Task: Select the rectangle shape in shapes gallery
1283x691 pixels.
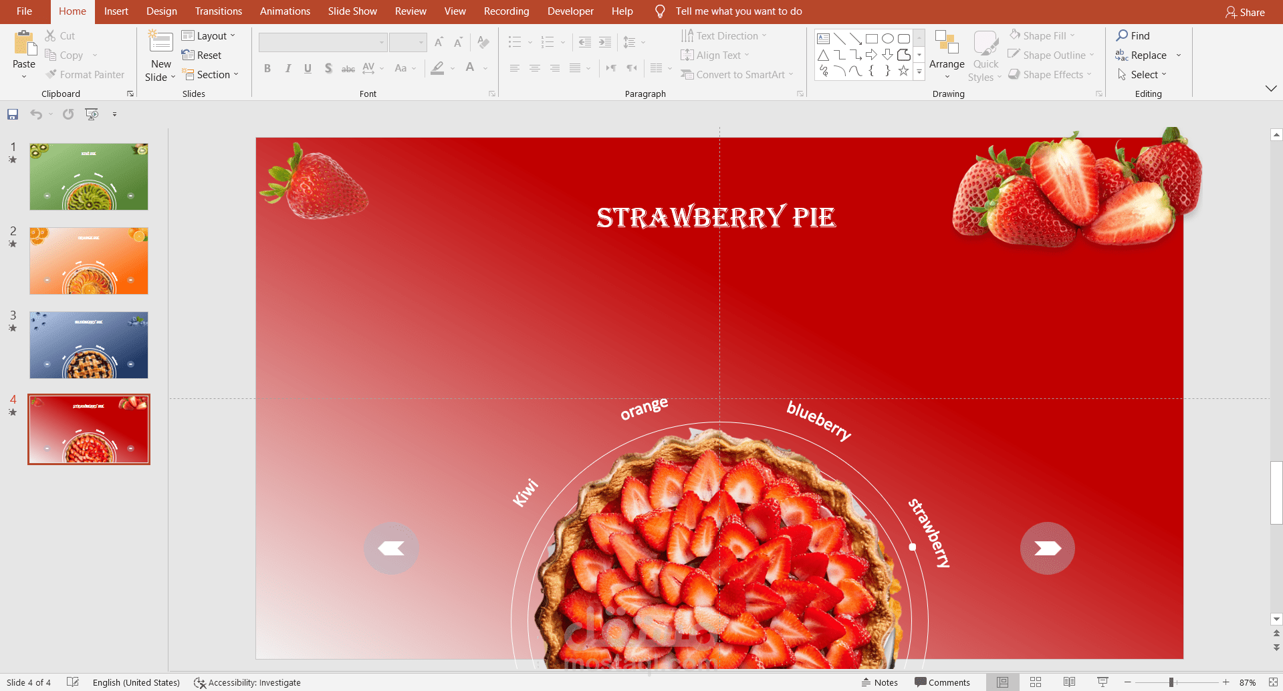Action: (x=872, y=39)
